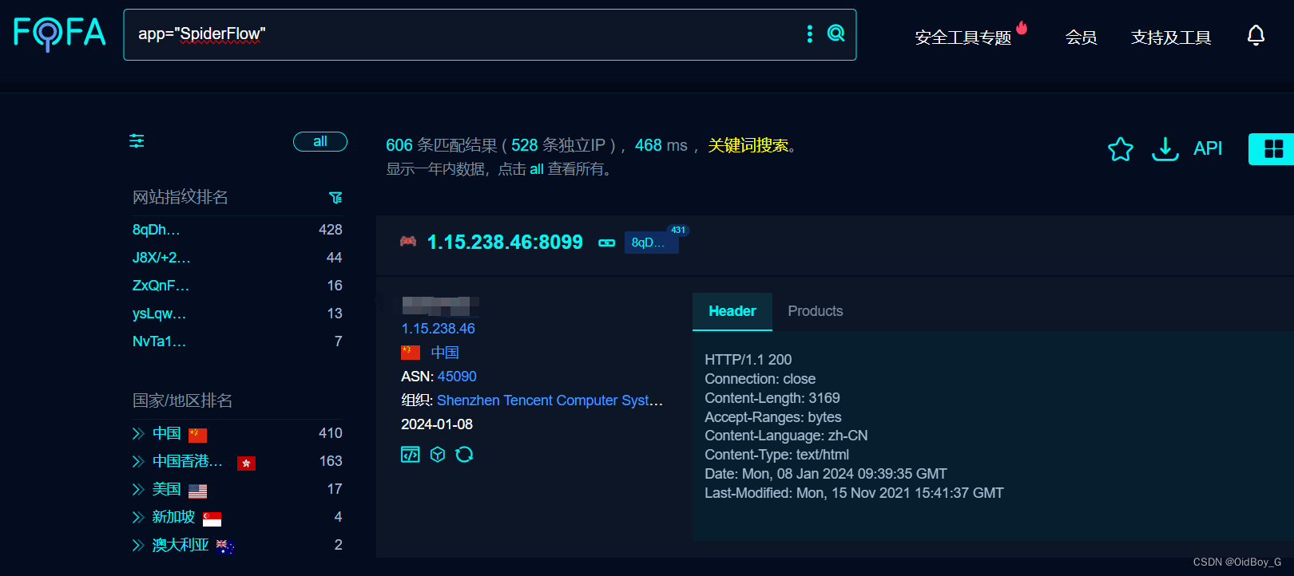Viewport: 1294px width, 576px height.
Task: Filter by fingerprint ZxQnF…
Action: tap(161, 286)
